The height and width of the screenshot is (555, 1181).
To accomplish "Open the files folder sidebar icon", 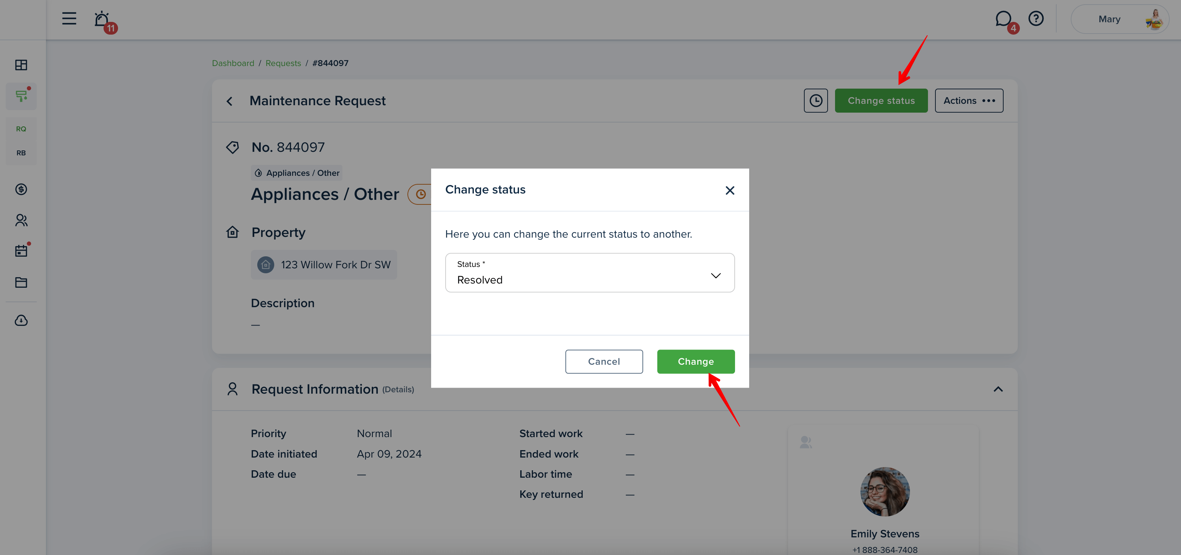I will click(21, 282).
